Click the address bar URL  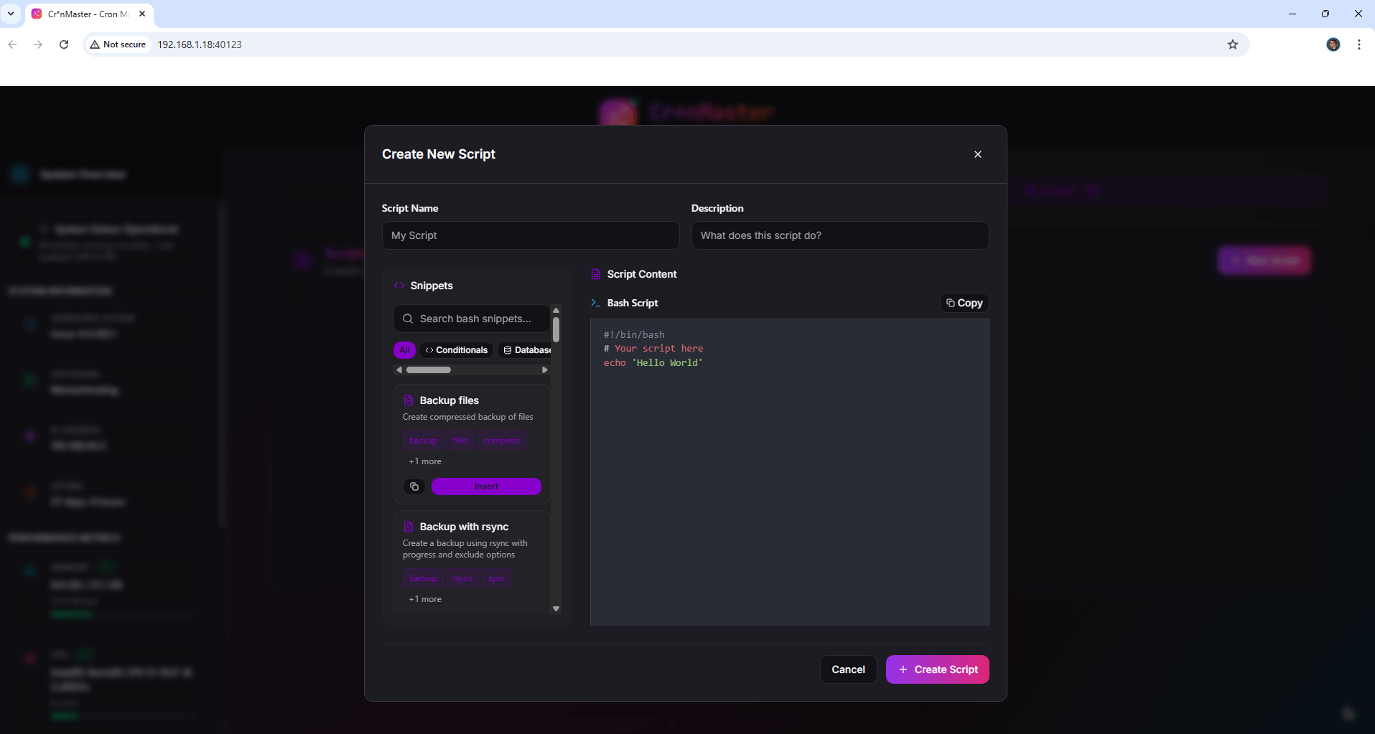coord(200,44)
